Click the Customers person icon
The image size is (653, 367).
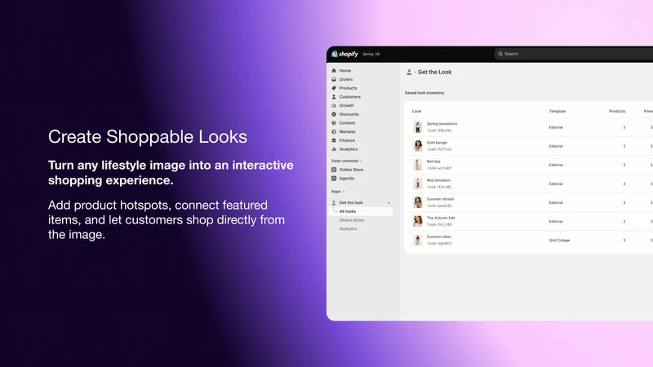click(x=334, y=97)
